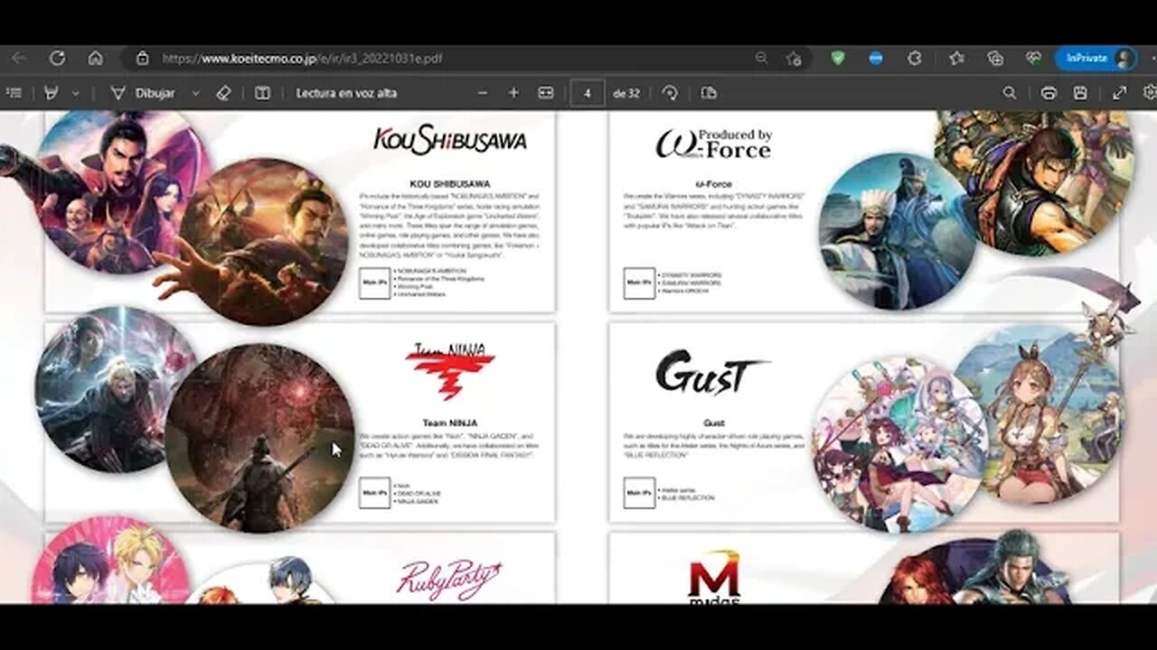Rotate the PDF page
This screenshot has width=1157, height=650.
670,93
